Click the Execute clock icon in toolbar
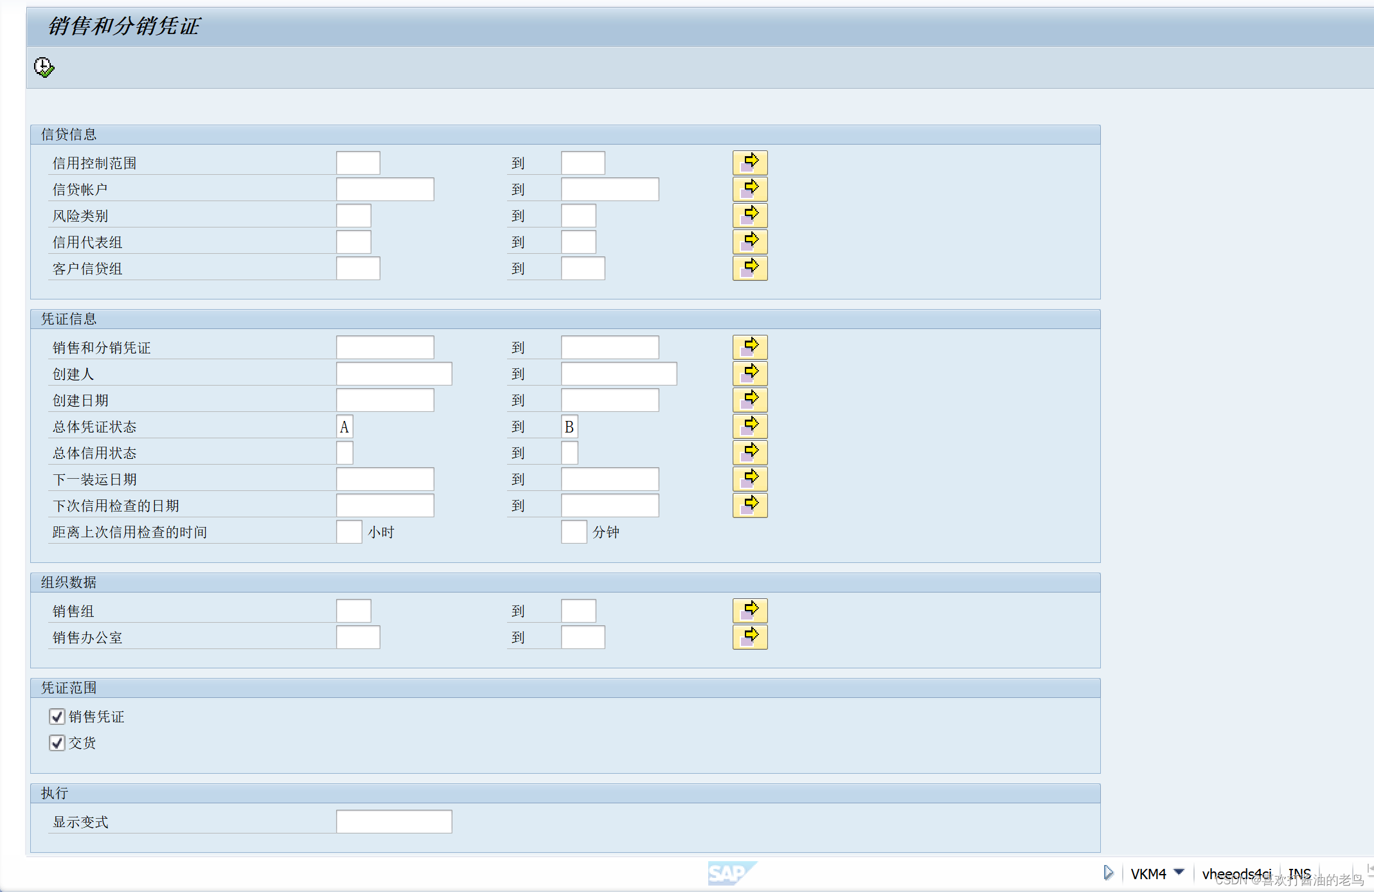The image size is (1374, 892). [x=44, y=67]
